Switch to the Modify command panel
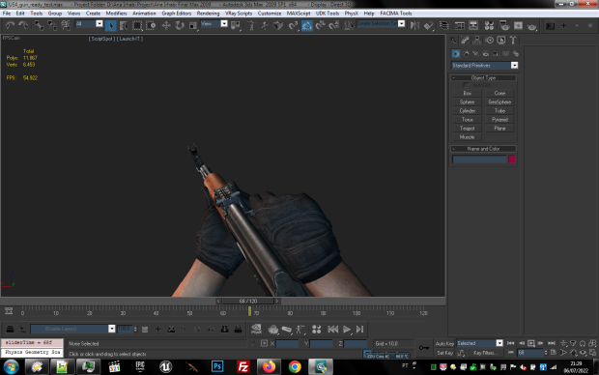599x375 pixels. click(x=465, y=40)
